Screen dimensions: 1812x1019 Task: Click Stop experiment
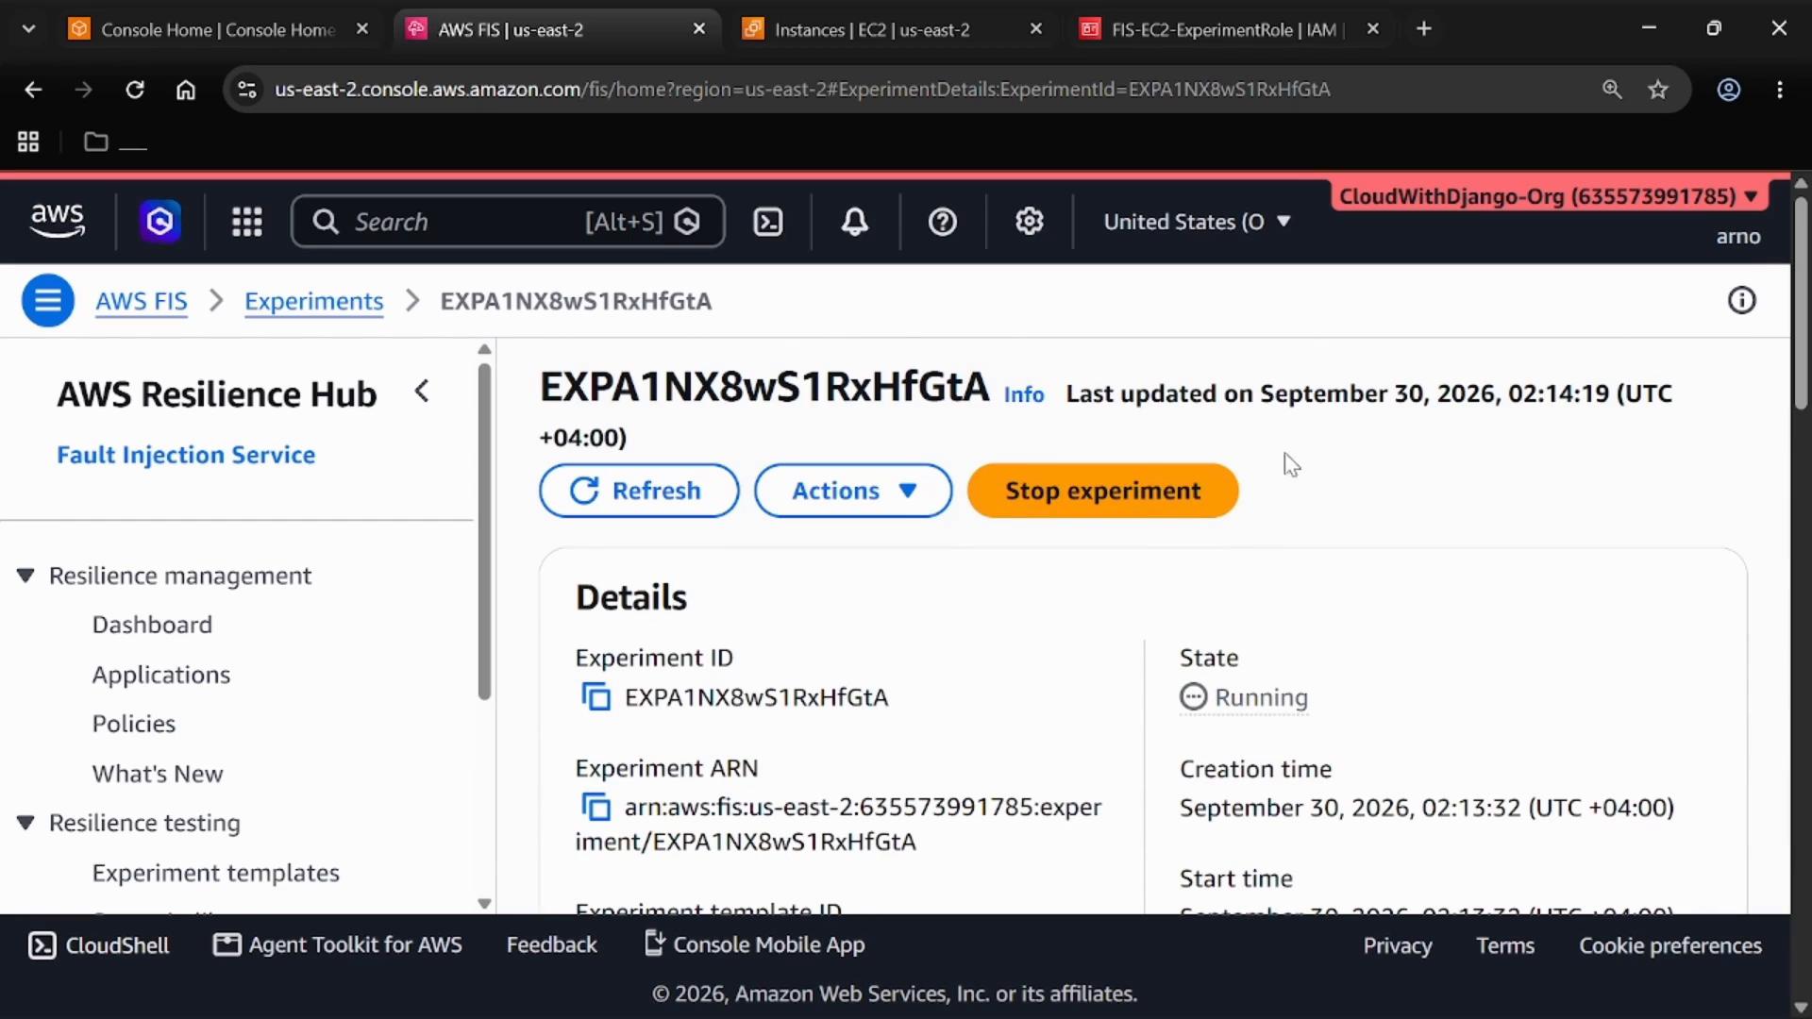click(x=1102, y=491)
